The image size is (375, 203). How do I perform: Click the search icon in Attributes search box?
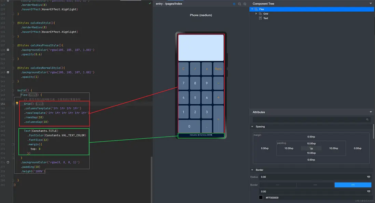click(x=367, y=119)
